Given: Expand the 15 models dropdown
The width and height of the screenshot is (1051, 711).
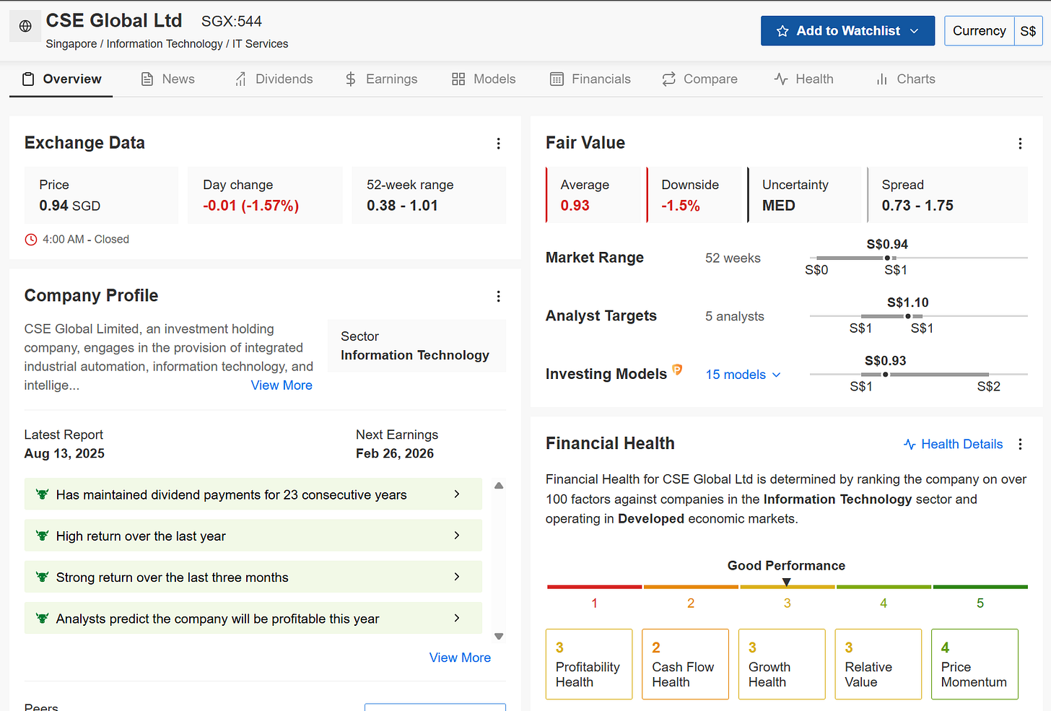Looking at the screenshot, I should pos(743,375).
